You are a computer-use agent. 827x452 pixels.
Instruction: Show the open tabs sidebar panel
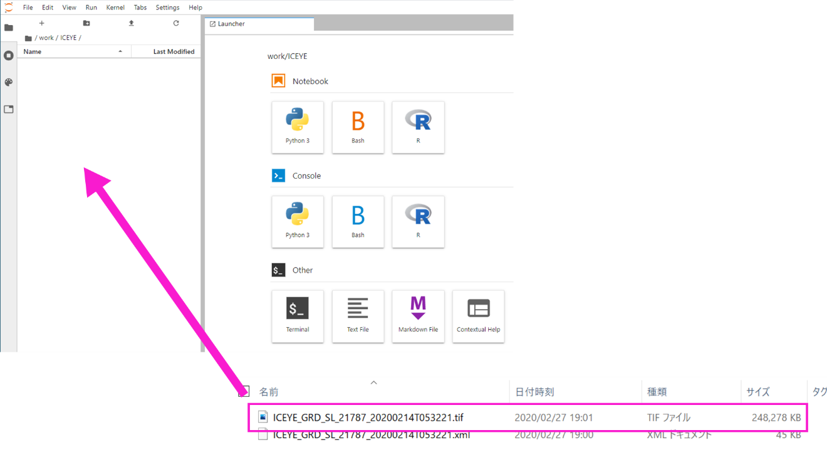[x=9, y=109]
